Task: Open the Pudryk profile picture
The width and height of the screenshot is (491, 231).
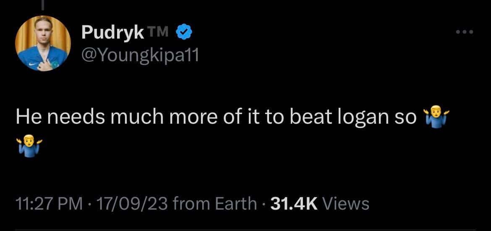Action: 43,44
